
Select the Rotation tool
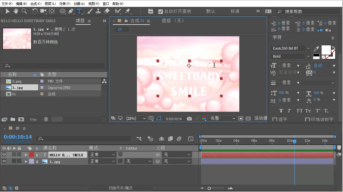pos(35,11)
